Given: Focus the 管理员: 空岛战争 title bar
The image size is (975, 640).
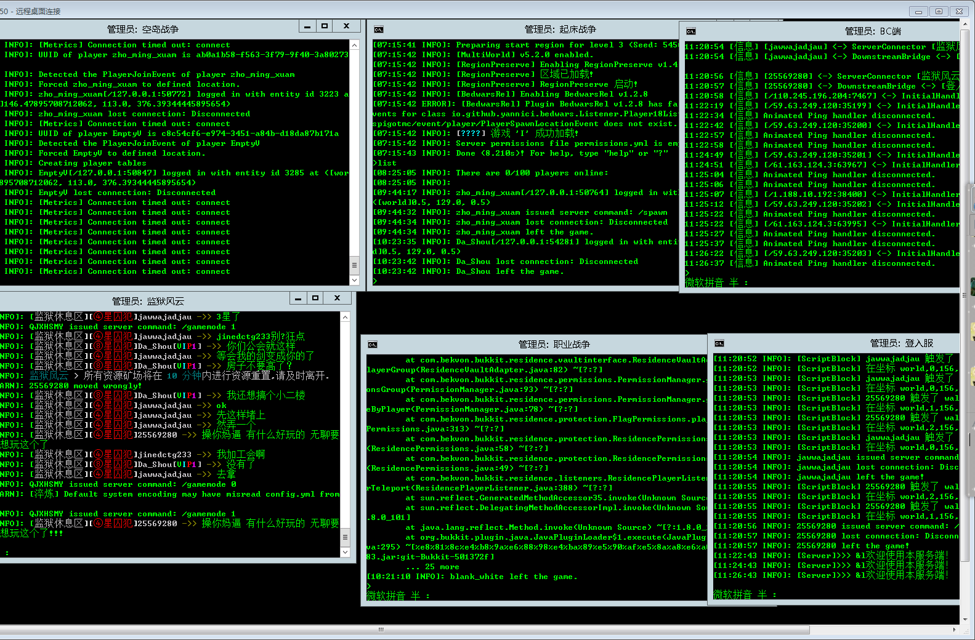Looking at the screenshot, I should (x=143, y=29).
